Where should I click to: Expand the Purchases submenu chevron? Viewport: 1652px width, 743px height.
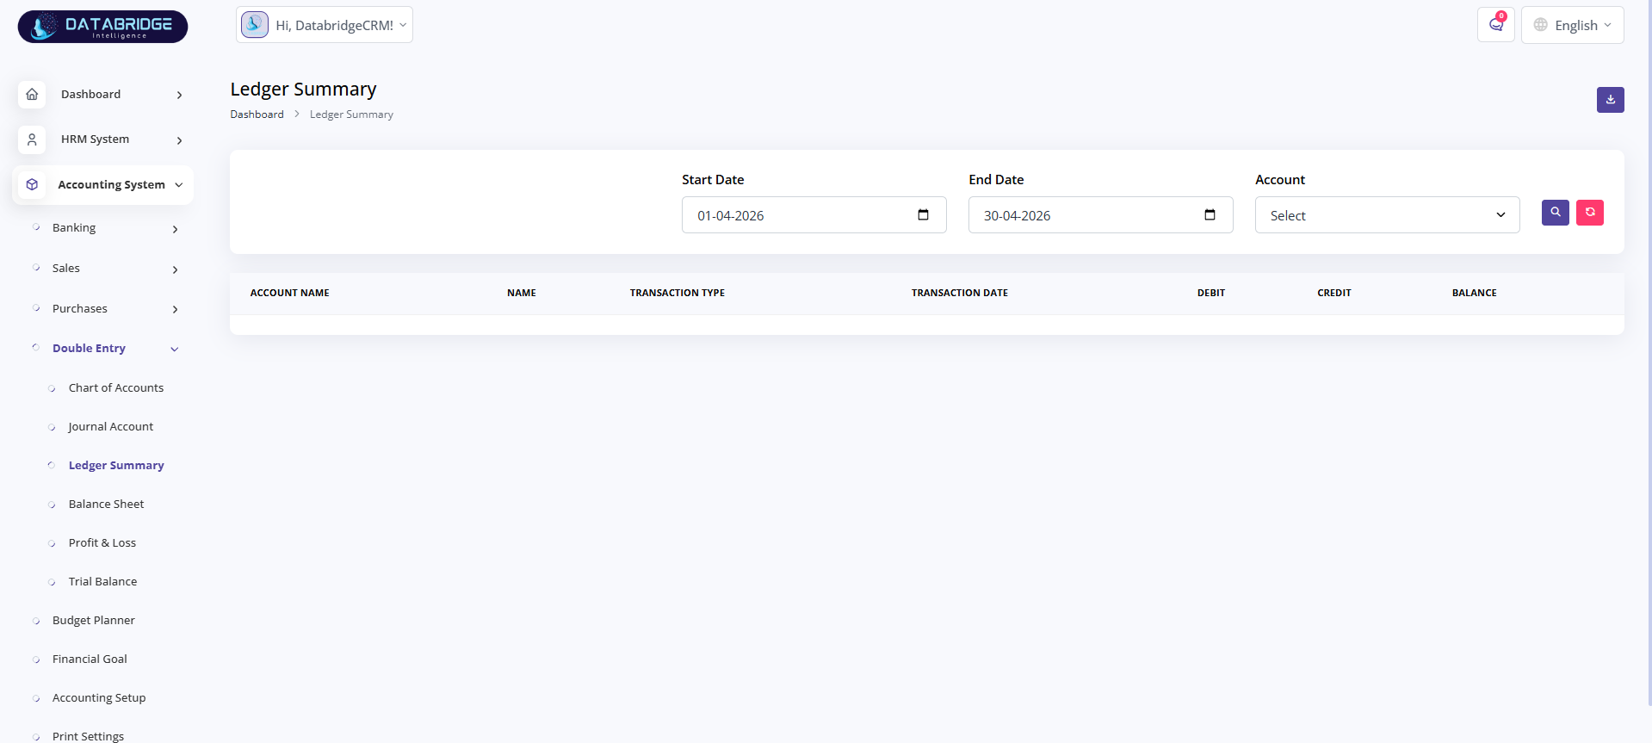pos(175,309)
